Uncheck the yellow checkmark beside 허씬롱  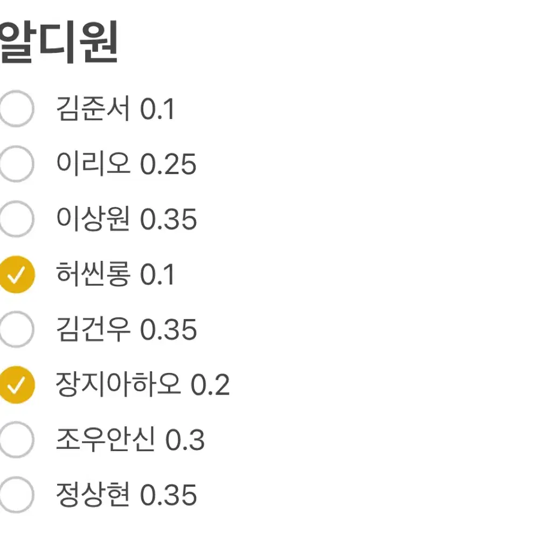(16, 275)
